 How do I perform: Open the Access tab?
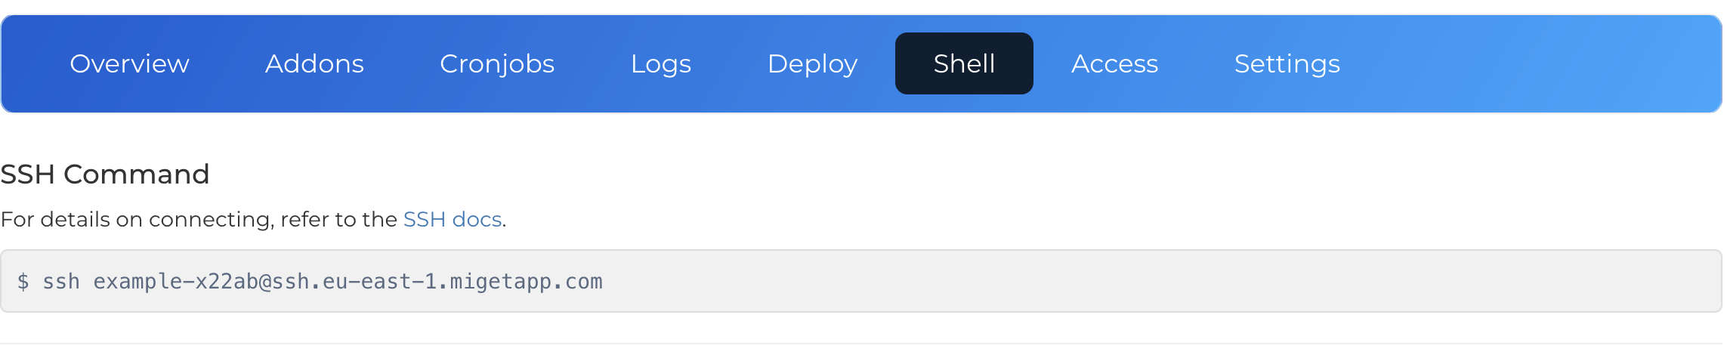tap(1114, 63)
